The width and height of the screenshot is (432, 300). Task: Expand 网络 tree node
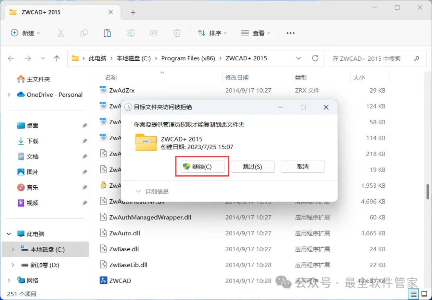(9, 280)
